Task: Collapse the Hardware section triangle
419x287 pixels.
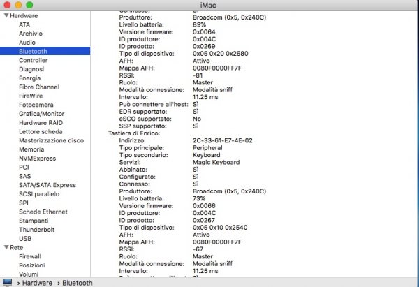Action: 6,15
